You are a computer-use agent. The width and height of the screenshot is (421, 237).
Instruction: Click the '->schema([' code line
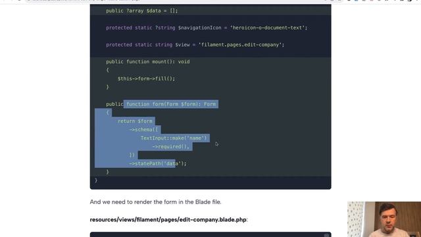[x=143, y=130]
